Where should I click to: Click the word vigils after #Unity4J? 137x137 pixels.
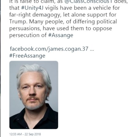click(x=52, y=8)
